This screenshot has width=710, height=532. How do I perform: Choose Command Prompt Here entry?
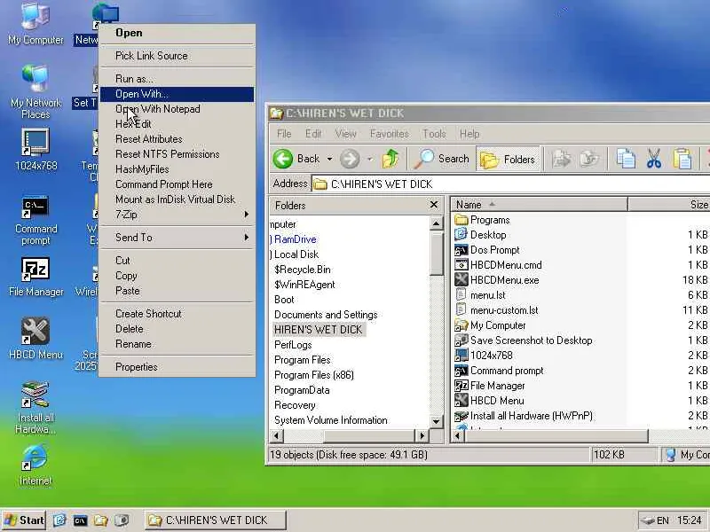(x=177, y=184)
